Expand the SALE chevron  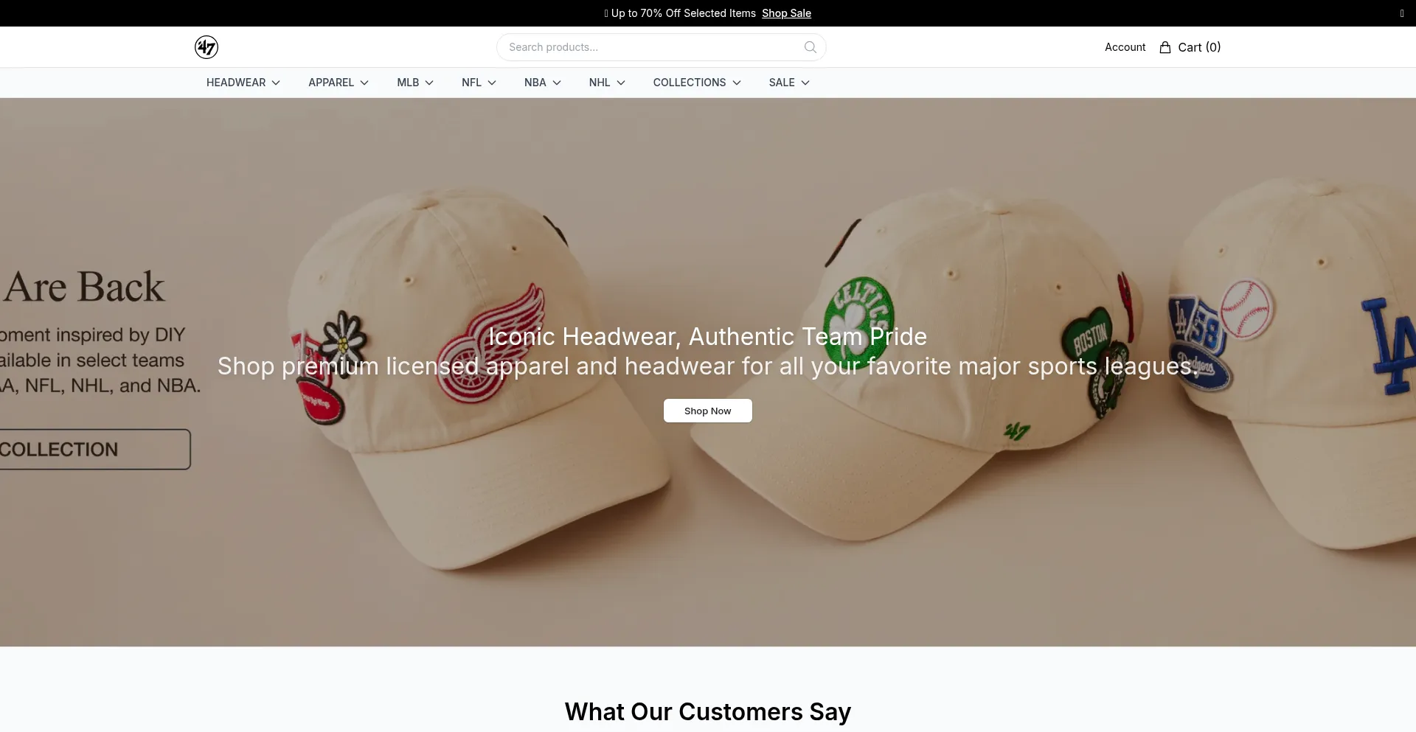tap(805, 83)
